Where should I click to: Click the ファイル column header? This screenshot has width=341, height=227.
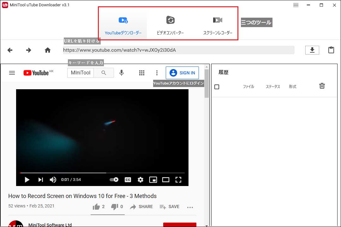[248, 87]
